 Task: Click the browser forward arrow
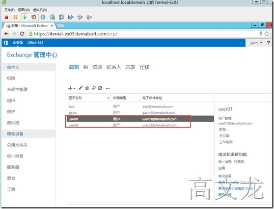(14, 34)
